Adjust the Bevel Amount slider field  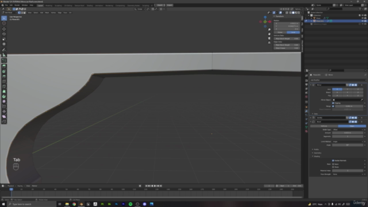347,133
